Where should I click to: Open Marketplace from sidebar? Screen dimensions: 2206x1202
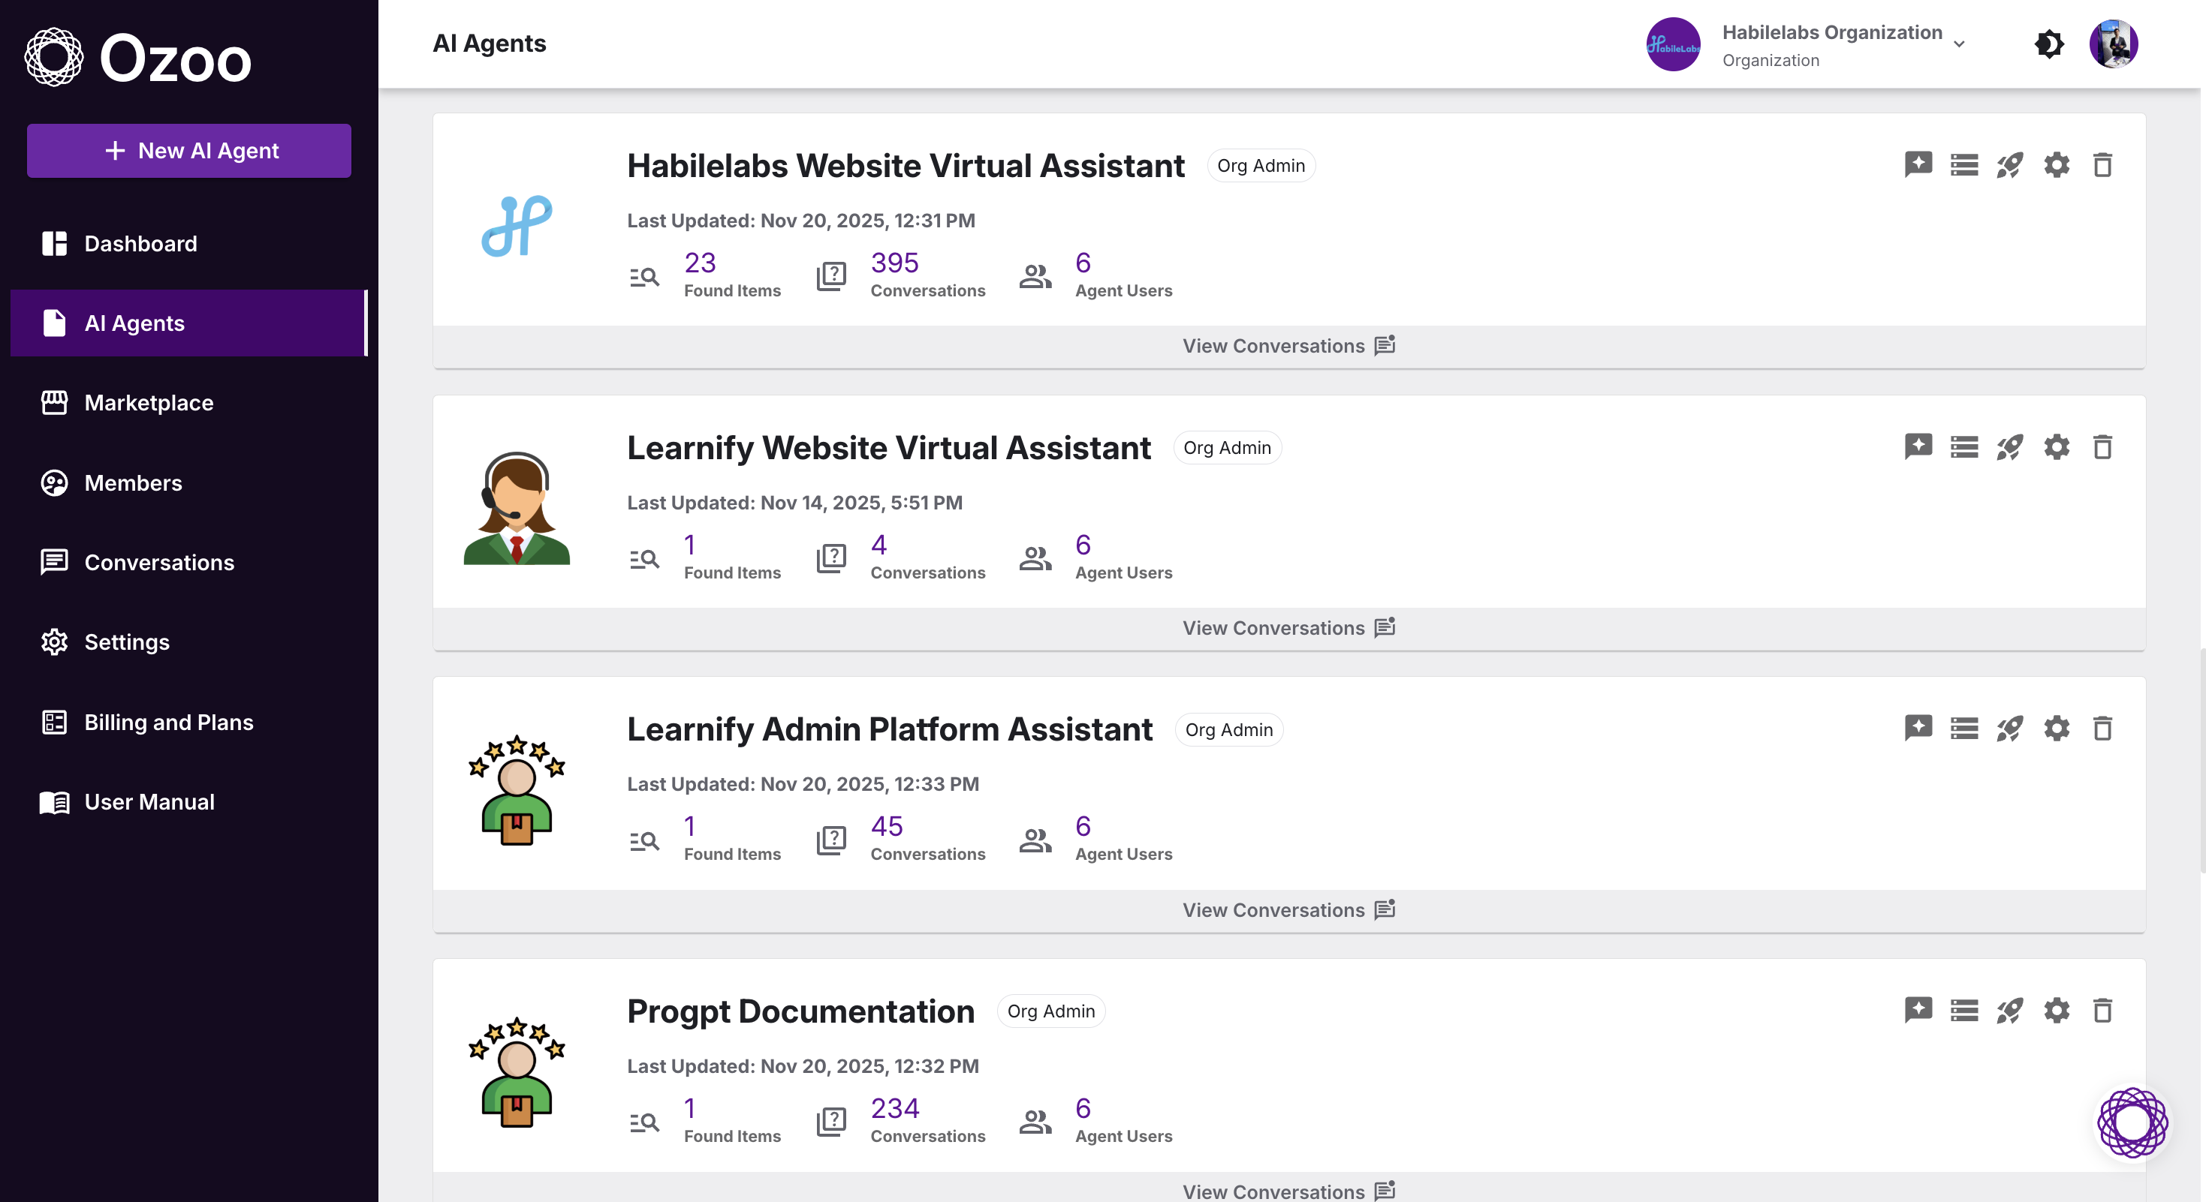[188, 403]
